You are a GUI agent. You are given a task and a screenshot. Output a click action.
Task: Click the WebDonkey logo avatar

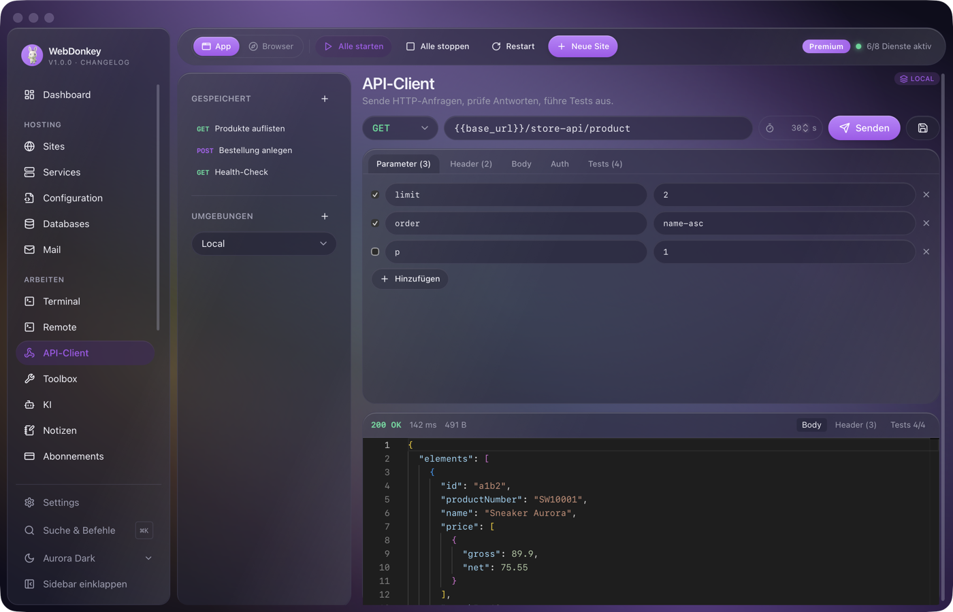click(x=32, y=55)
